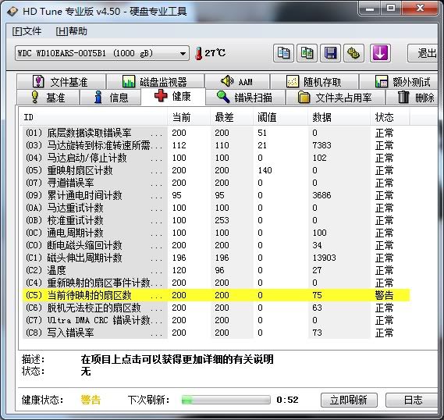This screenshot has width=444, height=420.
Task: Click the copy text to clipboard icon
Action: click(x=283, y=53)
